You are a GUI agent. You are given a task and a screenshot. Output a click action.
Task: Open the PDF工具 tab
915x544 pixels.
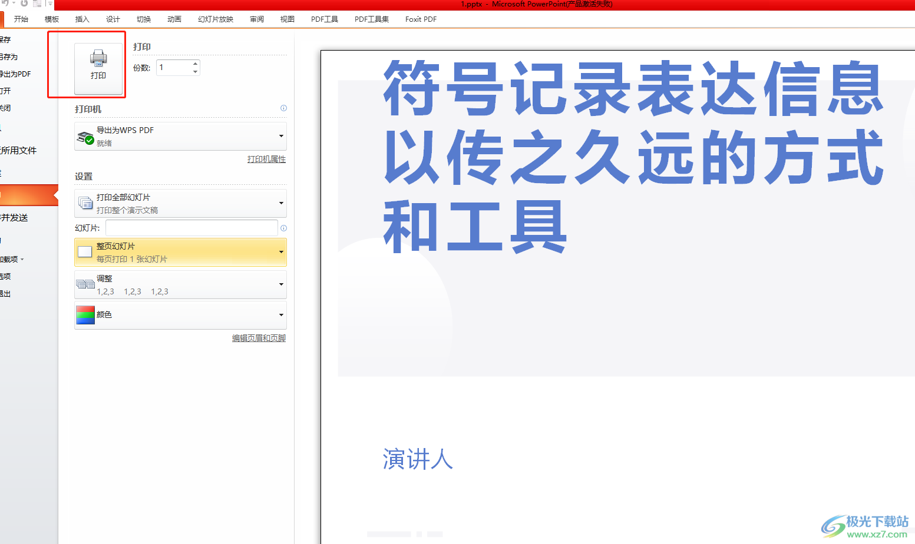325,19
